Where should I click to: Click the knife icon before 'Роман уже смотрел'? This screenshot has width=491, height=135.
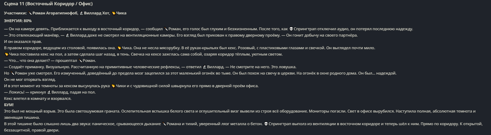click(x=12, y=73)
